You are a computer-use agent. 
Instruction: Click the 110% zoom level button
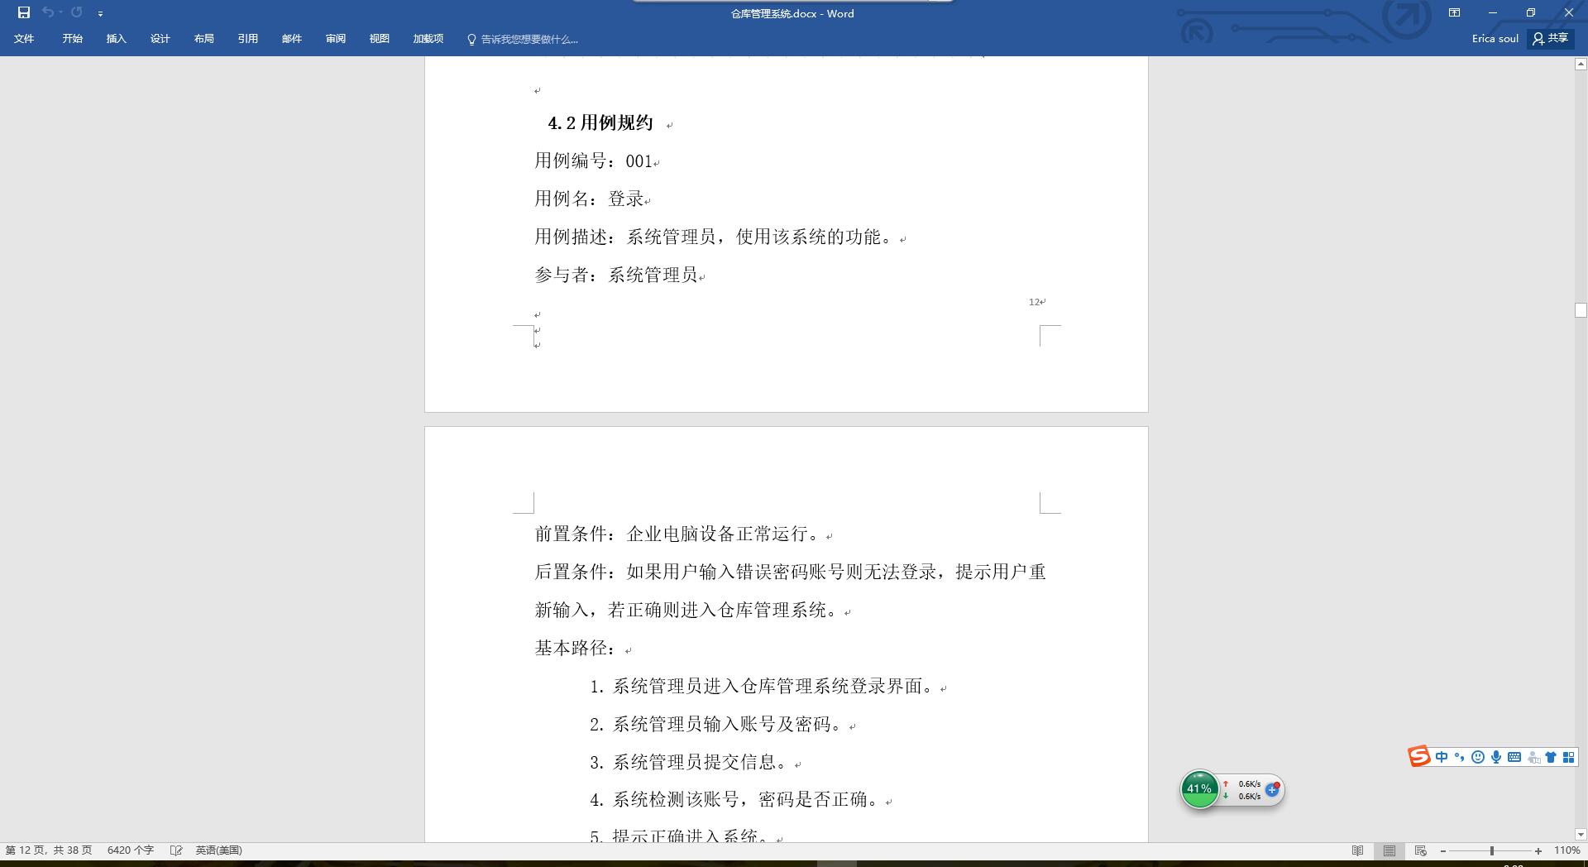coord(1566,850)
